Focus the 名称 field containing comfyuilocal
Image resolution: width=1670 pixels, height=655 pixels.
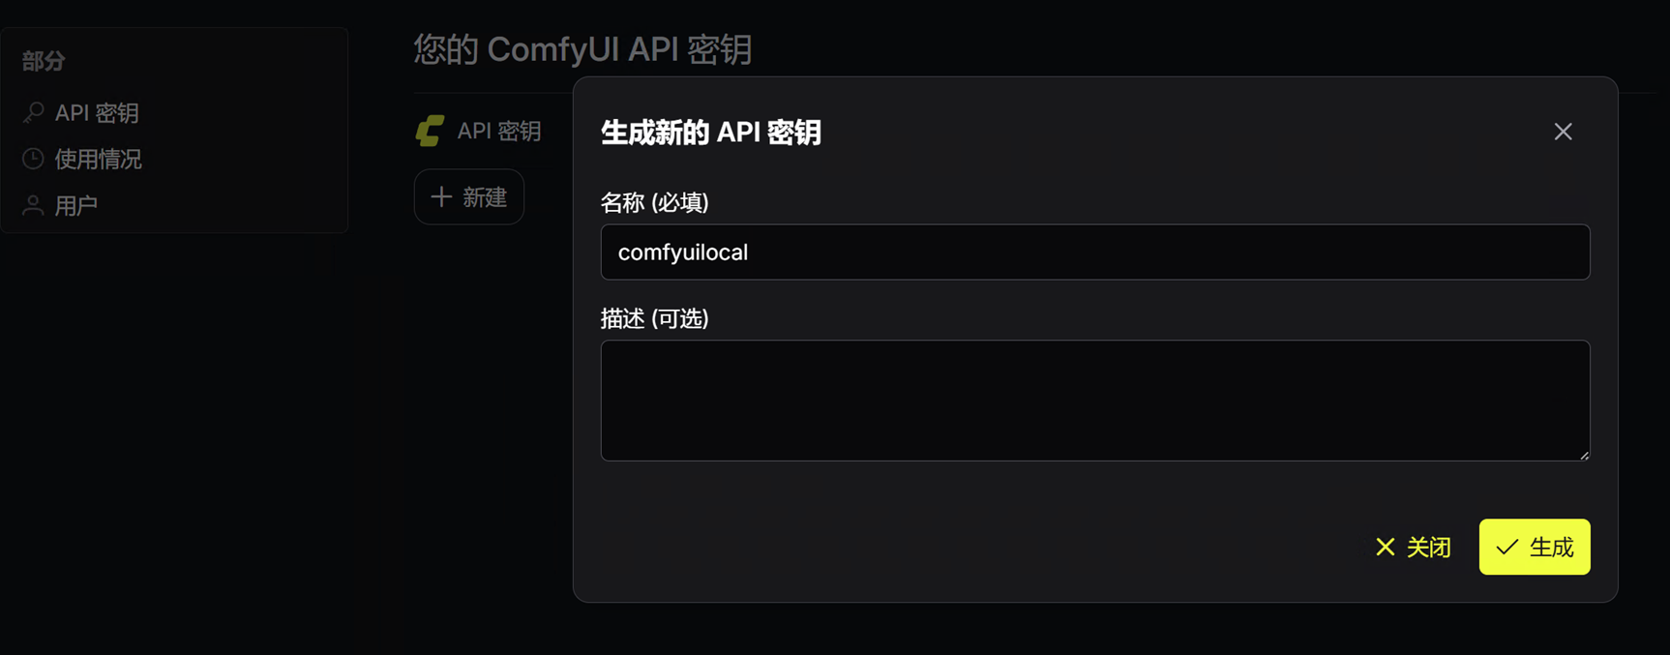click(1095, 253)
